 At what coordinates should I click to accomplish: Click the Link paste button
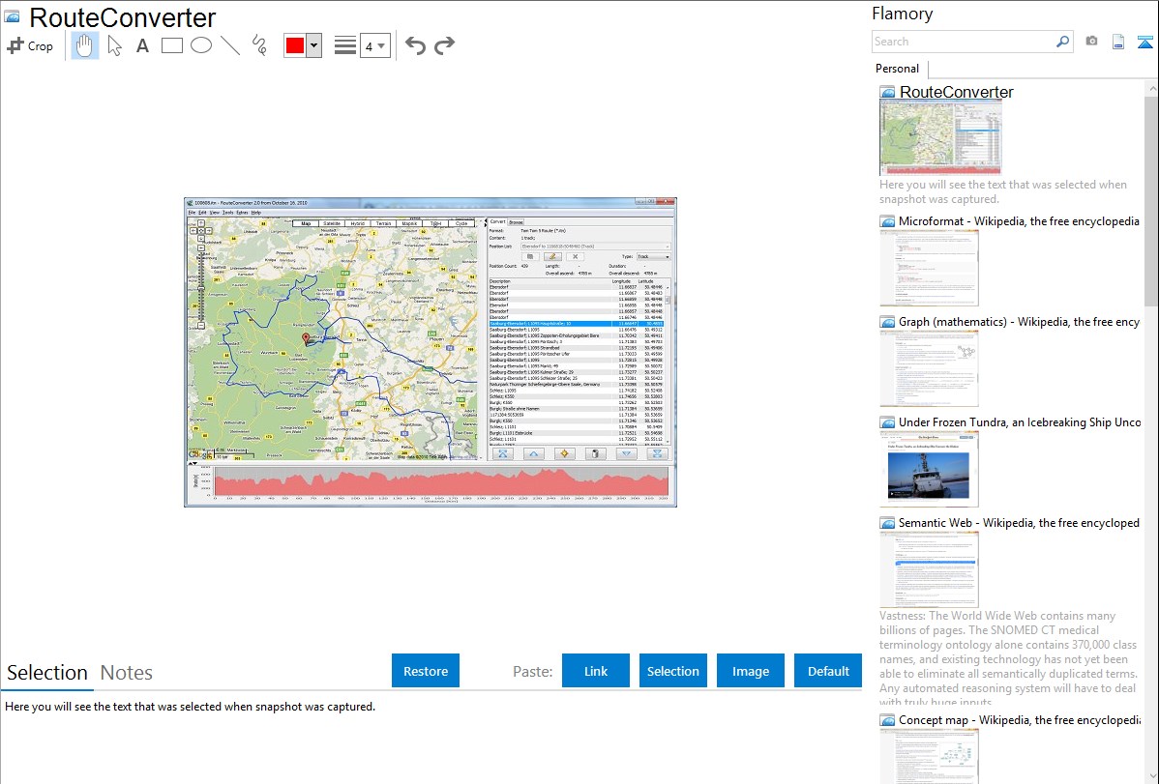coord(596,671)
